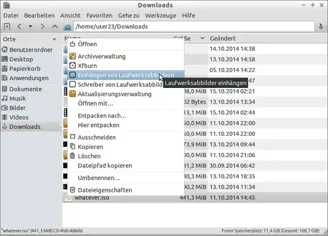Click the date 13.10.2014 18:35
This screenshot has width=328, height=236.
pyautogui.click(x=232, y=177)
